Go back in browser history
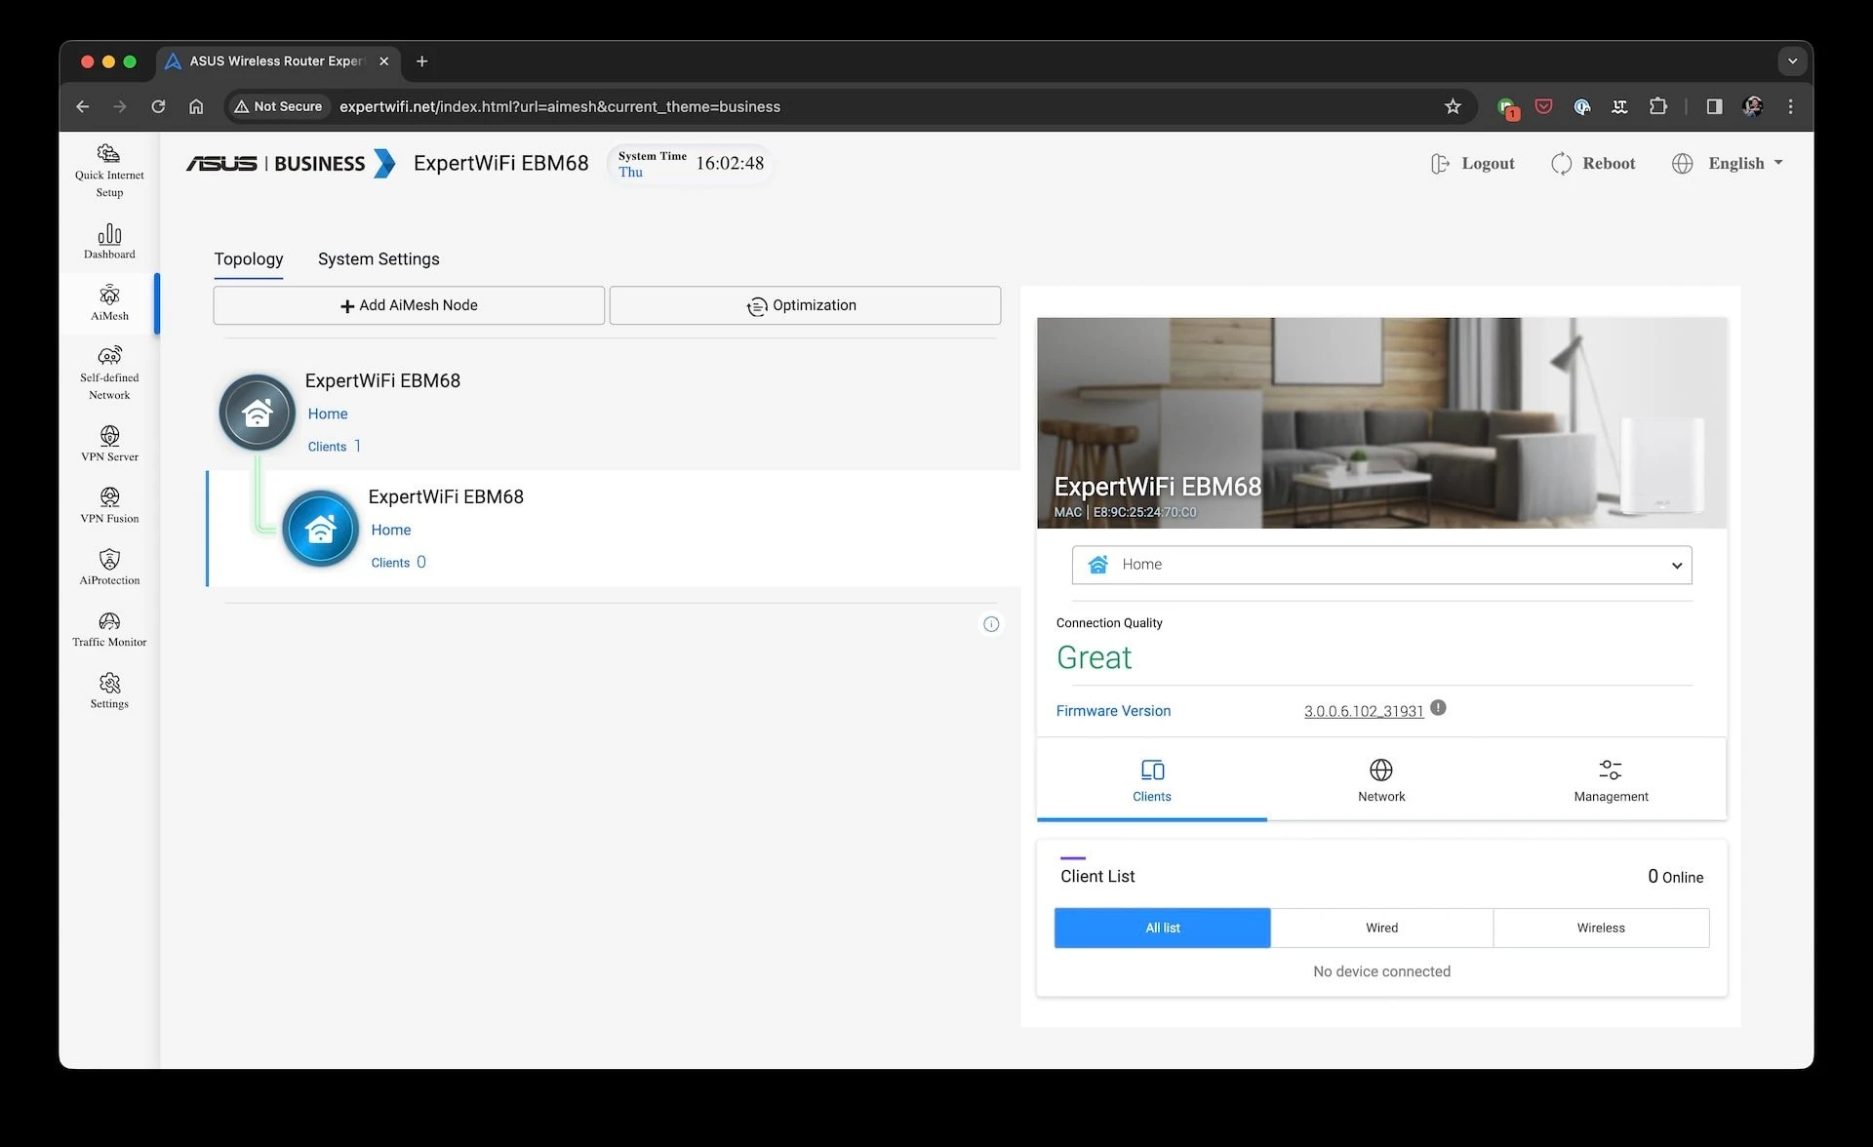 point(83,106)
